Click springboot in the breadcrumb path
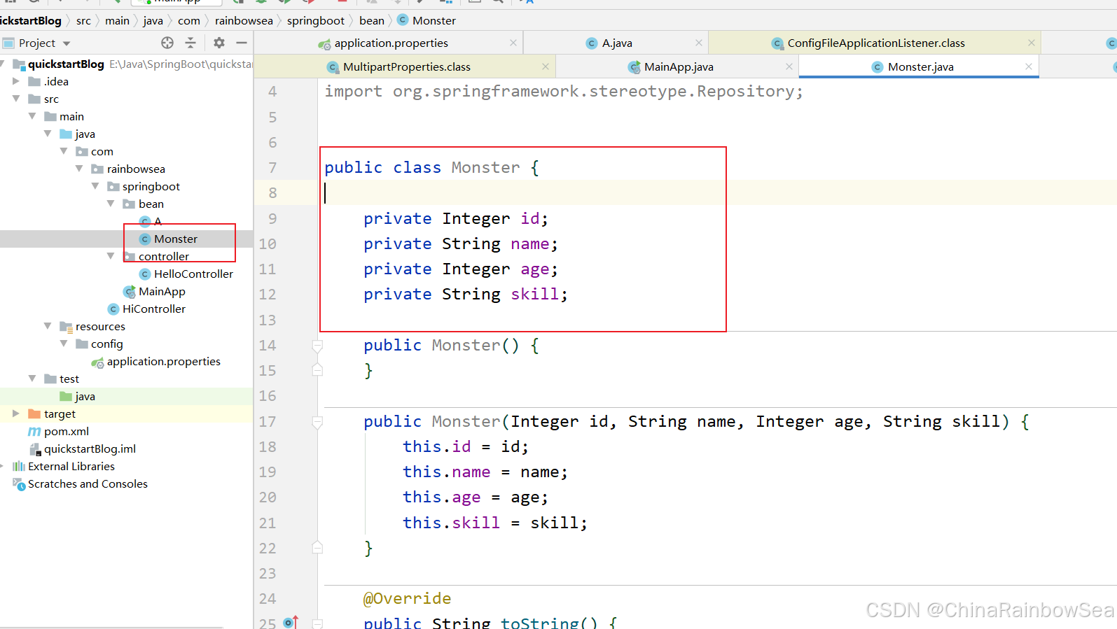Viewport: 1117px width, 629px height. point(316,20)
